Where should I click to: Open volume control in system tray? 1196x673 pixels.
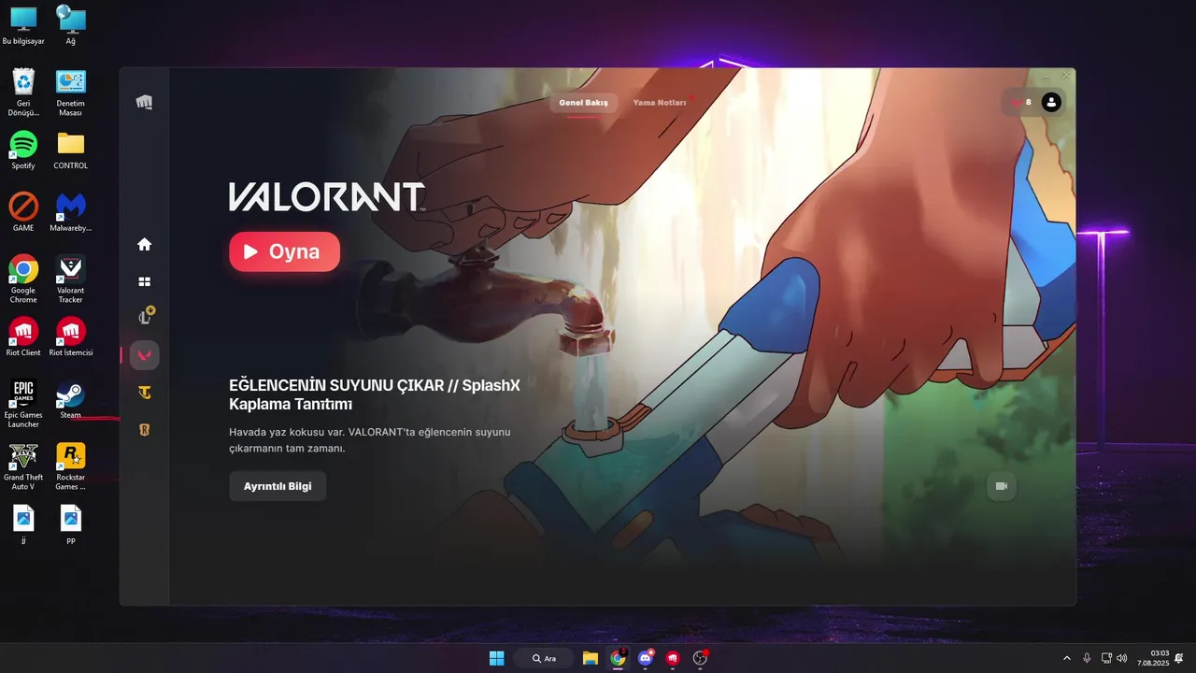coord(1121,658)
